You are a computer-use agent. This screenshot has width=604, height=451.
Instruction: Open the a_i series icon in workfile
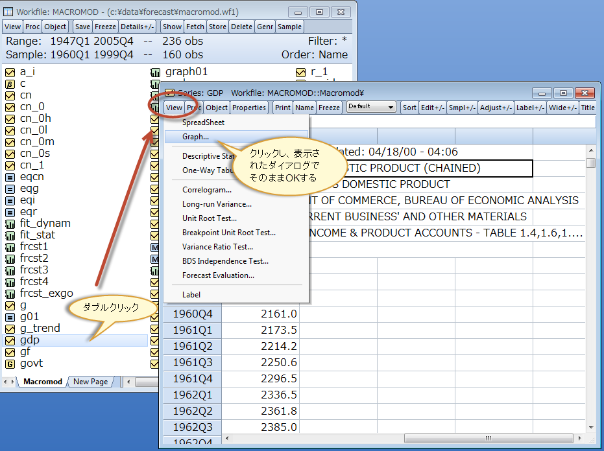[x=10, y=72]
